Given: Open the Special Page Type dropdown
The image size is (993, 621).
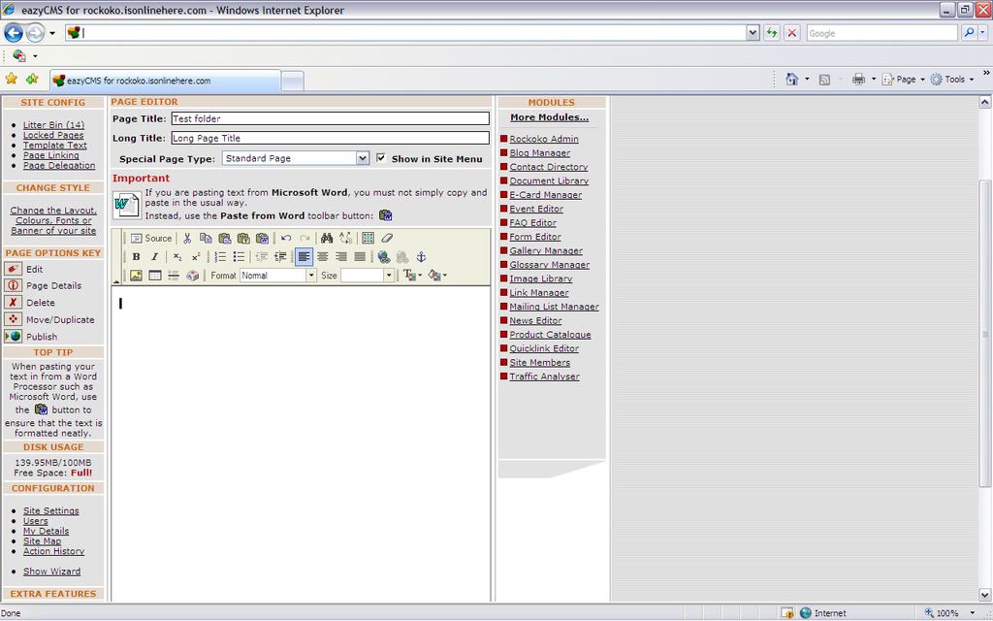Looking at the screenshot, I should point(363,158).
